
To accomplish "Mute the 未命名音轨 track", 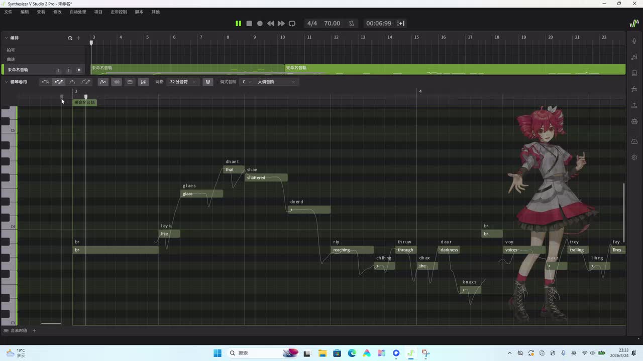I will 79,70.
